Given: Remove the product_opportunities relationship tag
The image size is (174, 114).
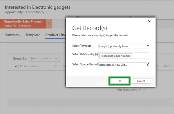Looking at the screenshot, I should pyautogui.click(x=102, y=56).
